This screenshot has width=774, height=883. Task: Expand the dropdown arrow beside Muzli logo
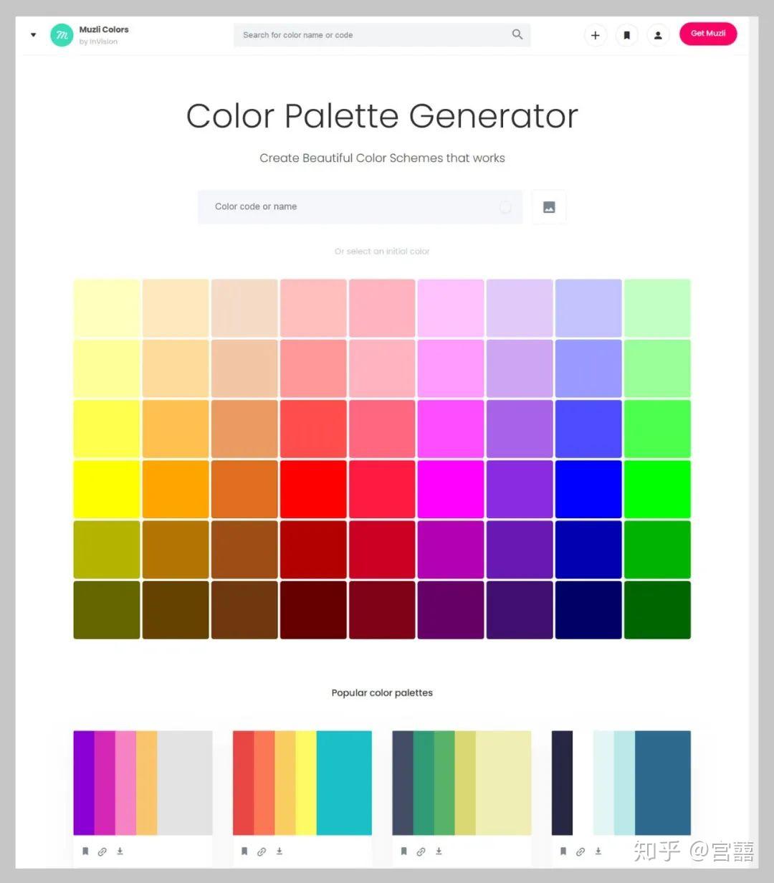coord(33,34)
